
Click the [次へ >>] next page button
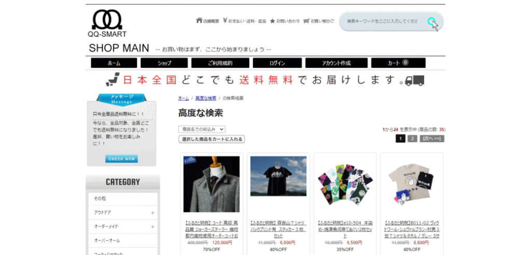(x=432, y=139)
